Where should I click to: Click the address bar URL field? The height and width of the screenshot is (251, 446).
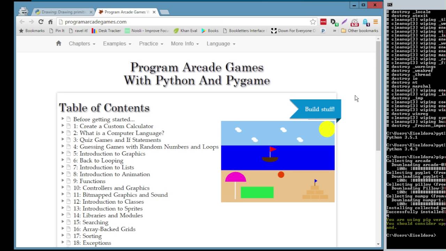click(186, 22)
